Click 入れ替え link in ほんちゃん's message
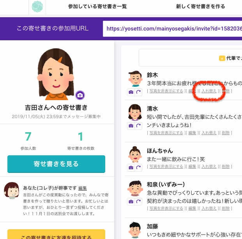Viewport: 242px width, 239px height. (x=209, y=167)
